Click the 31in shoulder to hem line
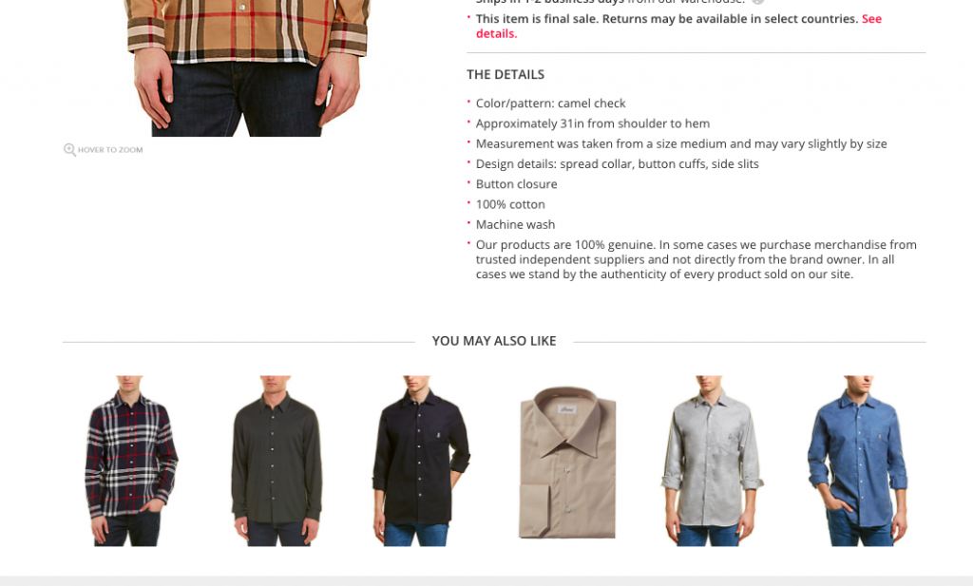Image resolution: width=973 pixels, height=586 pixels. [593, 123]
